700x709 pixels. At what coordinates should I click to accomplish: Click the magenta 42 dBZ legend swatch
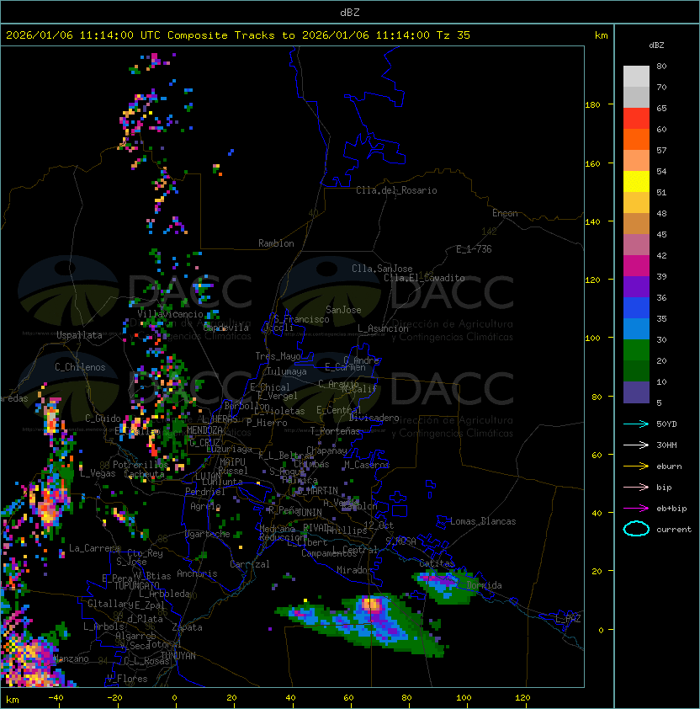(x=636, y=265)
